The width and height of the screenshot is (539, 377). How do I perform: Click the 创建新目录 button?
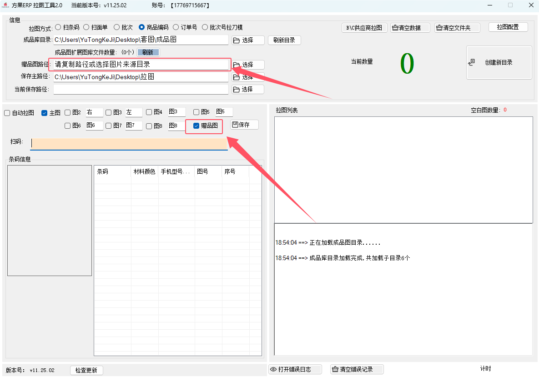(499, 63)
